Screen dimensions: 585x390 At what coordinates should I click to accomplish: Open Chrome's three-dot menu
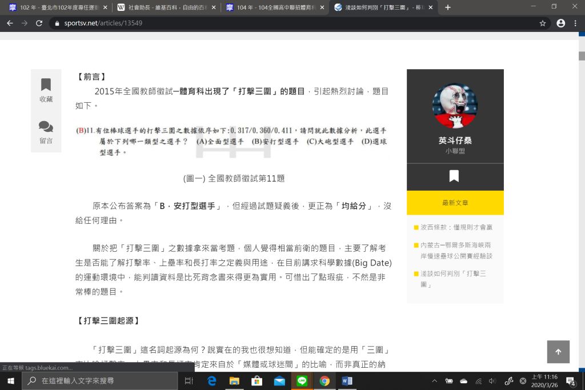coord(575,23)
